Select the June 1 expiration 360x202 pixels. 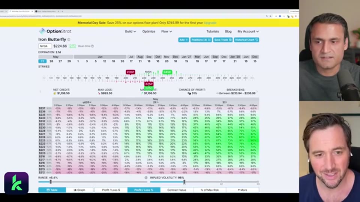tap(78, 61)
